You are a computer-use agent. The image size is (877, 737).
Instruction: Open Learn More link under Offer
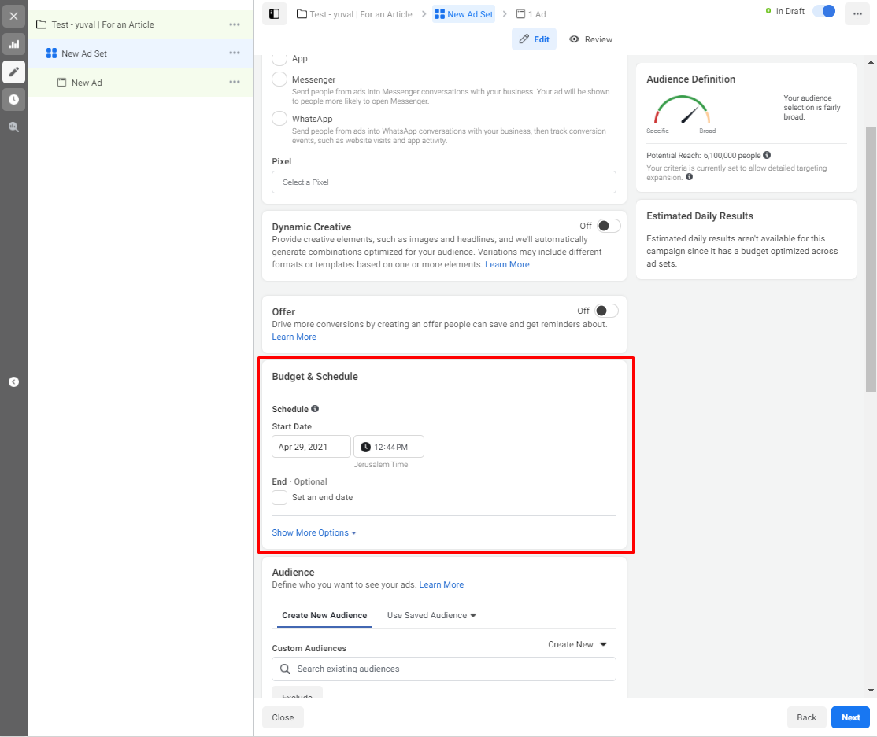coord(294,337)
